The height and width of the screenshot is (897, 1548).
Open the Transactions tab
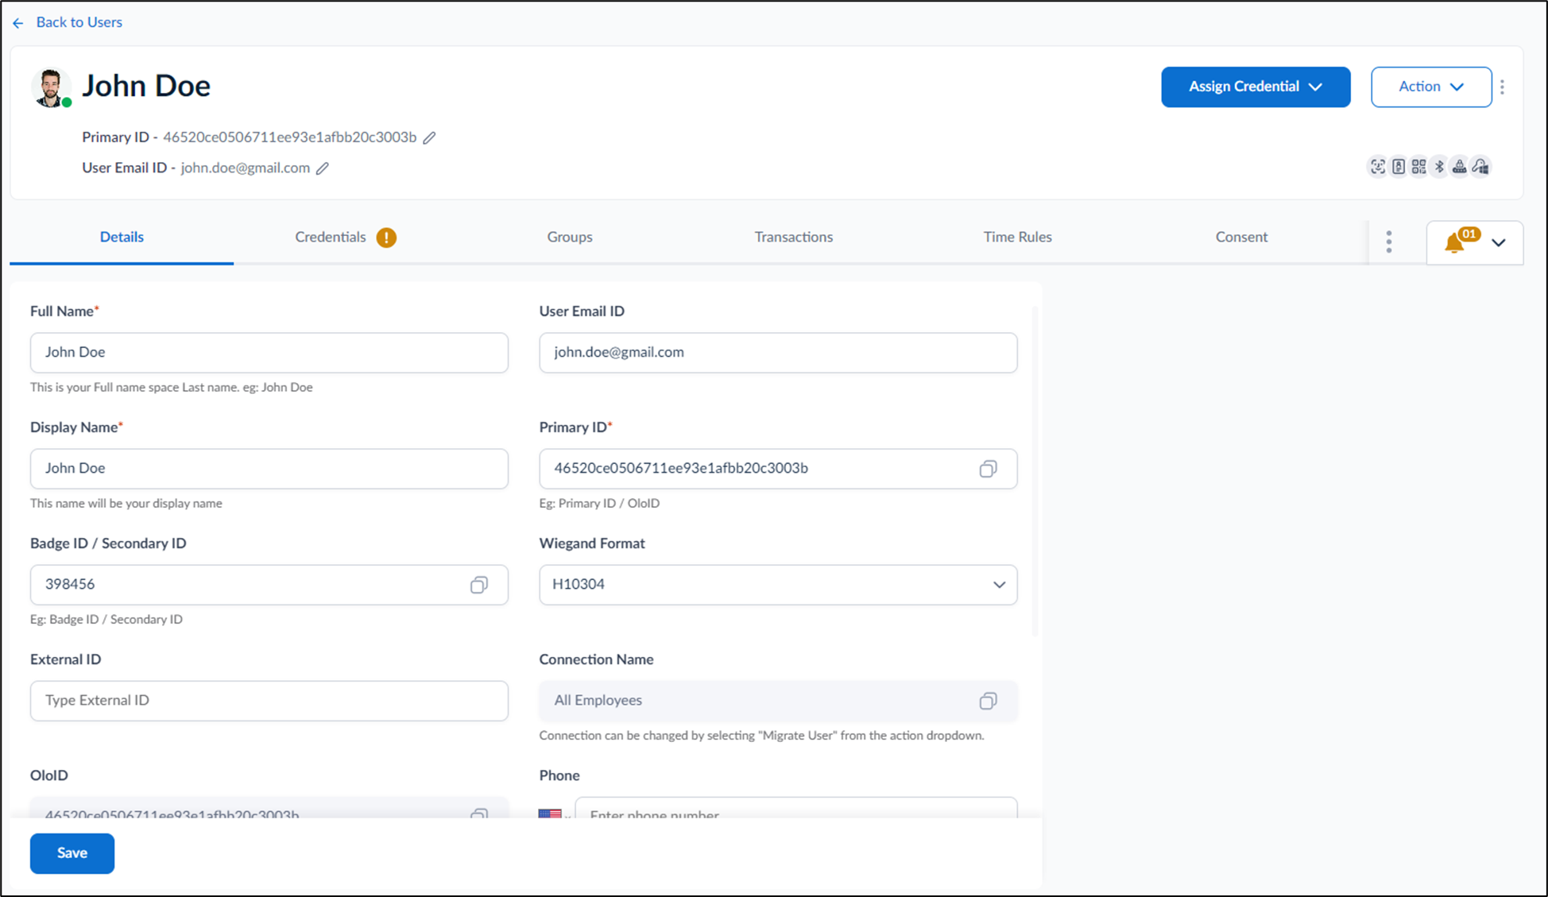pyautogui.click(x=794, y=237)
